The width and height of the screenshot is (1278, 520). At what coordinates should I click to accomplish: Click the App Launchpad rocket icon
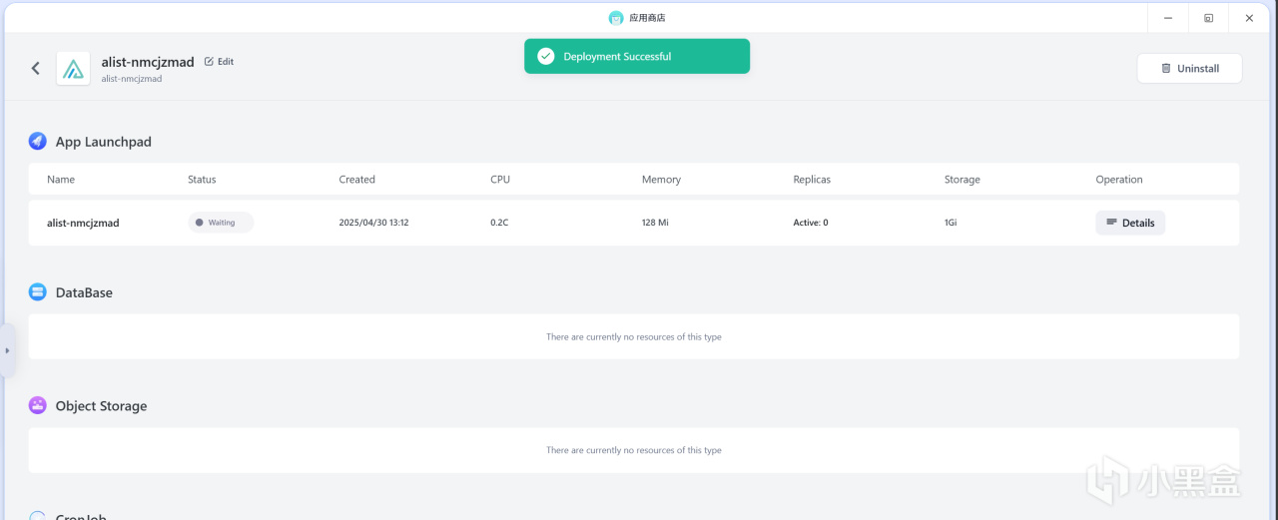coord(38,142)
